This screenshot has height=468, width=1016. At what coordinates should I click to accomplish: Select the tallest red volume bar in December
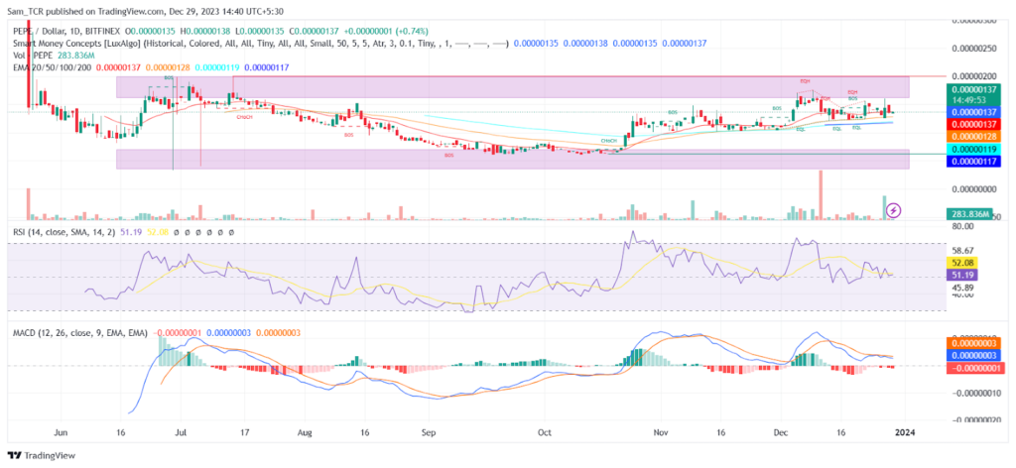[821, 195]
